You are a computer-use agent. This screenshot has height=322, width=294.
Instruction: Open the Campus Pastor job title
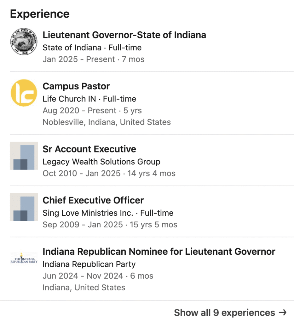coord(76,86)
